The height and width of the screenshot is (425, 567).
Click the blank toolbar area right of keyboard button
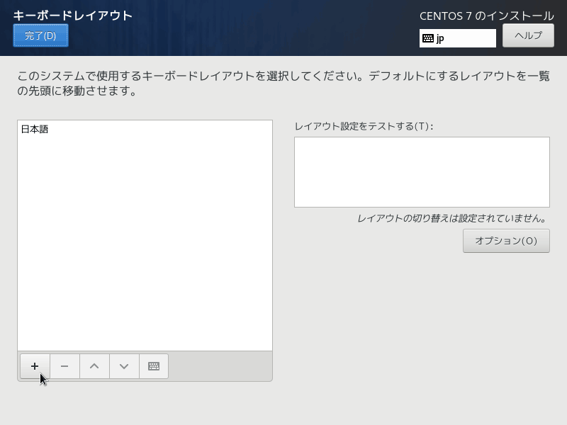(220, 366)
